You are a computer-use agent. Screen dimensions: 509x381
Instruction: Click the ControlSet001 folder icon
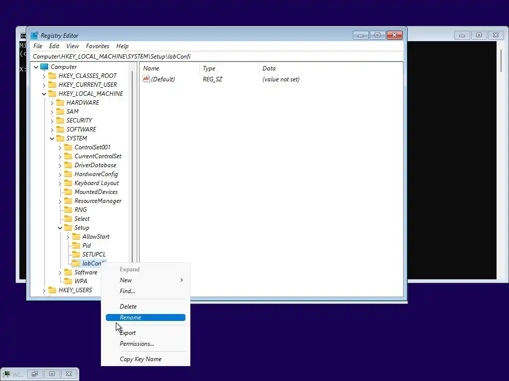point(68,147)
